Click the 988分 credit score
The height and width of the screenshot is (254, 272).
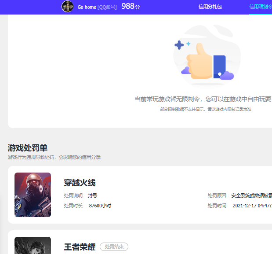(x=131, y=7)
